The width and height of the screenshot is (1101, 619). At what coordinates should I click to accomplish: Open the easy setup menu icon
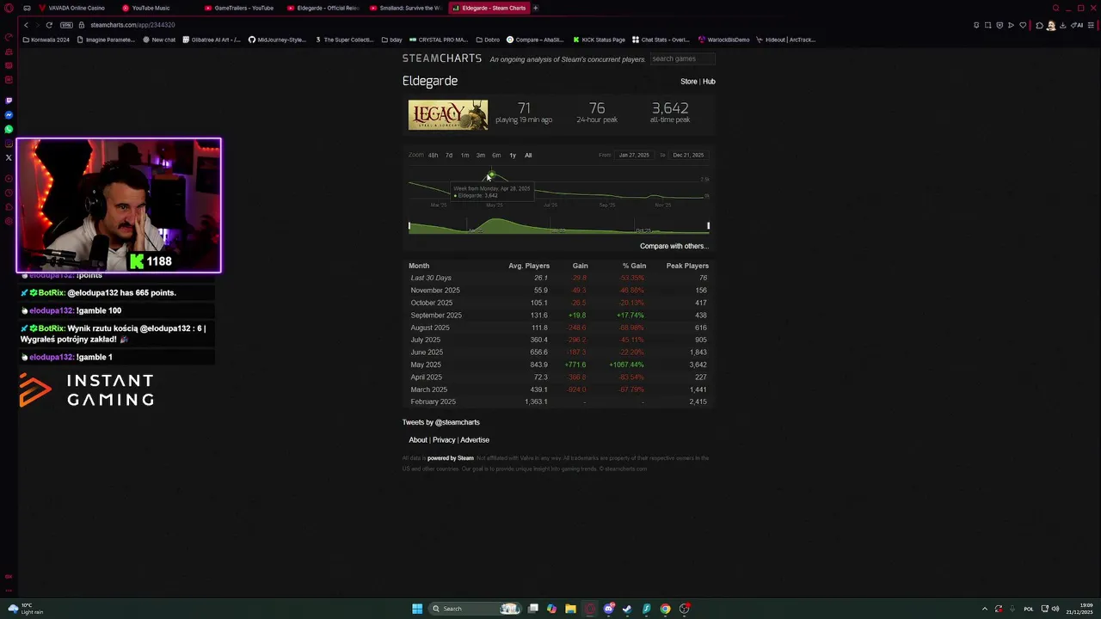click(1092, 25)
